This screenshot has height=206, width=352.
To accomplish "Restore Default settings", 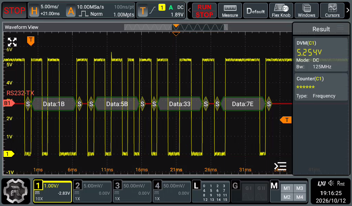I will [x=255, y=11].
